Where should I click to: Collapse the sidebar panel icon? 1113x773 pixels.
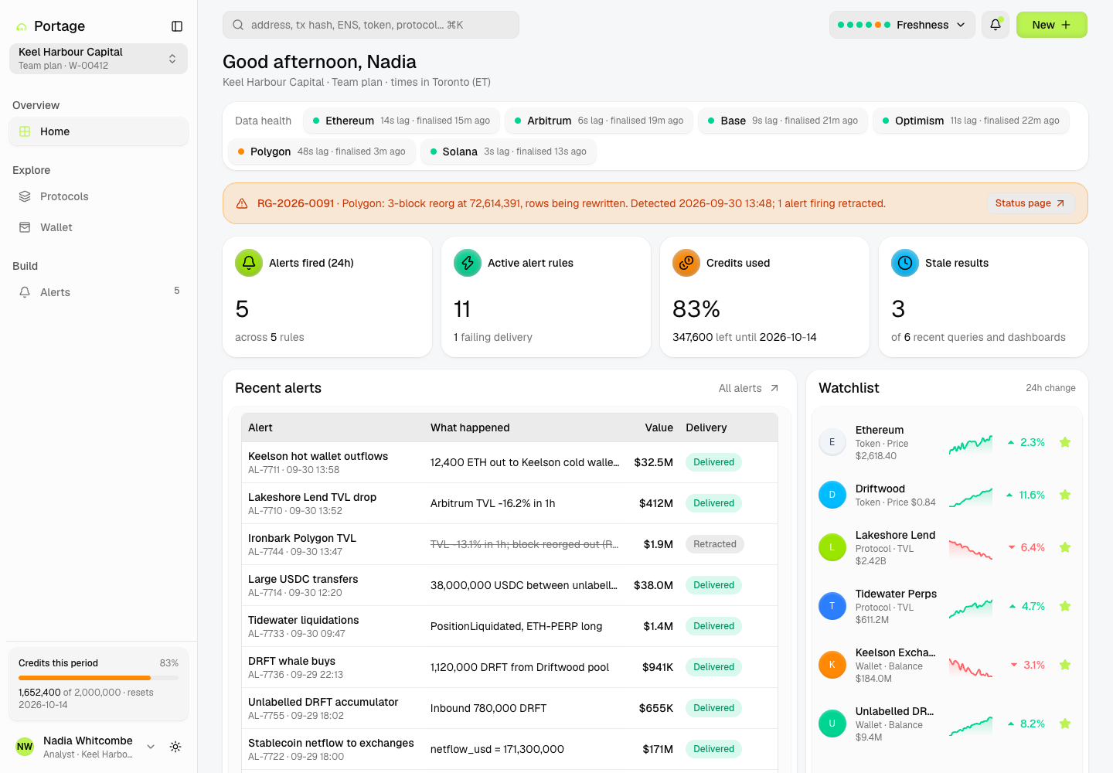(177, 26)
